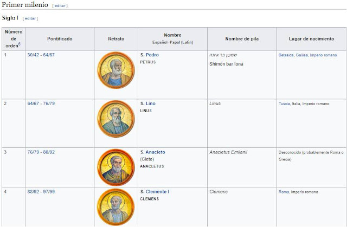Open the Roma link in Clemente I's row
Image resolution: width=347 pixels, height=227 pixels.
[x=284, y=192]
